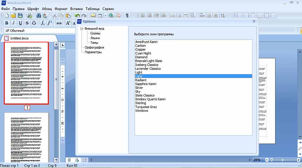Viewport: 302px width, 168px height.
Task: Open the Шрифт menu
Action: (33, 9)
